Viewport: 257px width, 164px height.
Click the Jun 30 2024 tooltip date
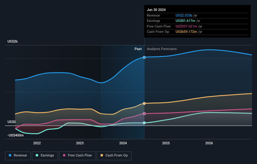click(x=156, y=10)
